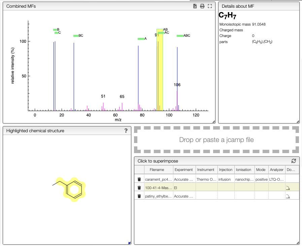
Task: Open help for Highlighted chemical structure
Action: tap(126, 131)
